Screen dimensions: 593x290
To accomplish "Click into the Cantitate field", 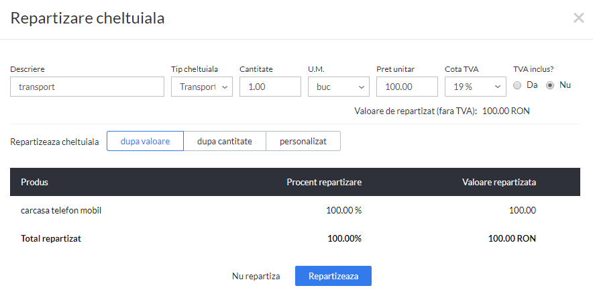I will point(270,87).
